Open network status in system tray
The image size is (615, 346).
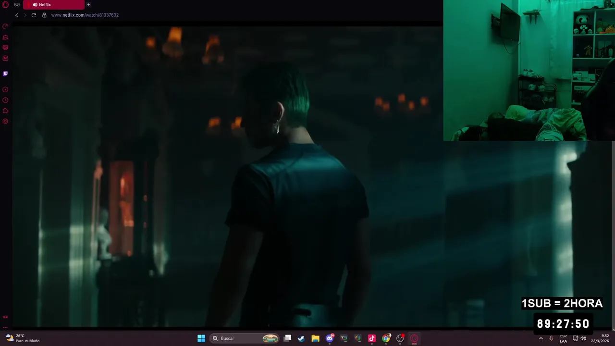tap(575, 338)
